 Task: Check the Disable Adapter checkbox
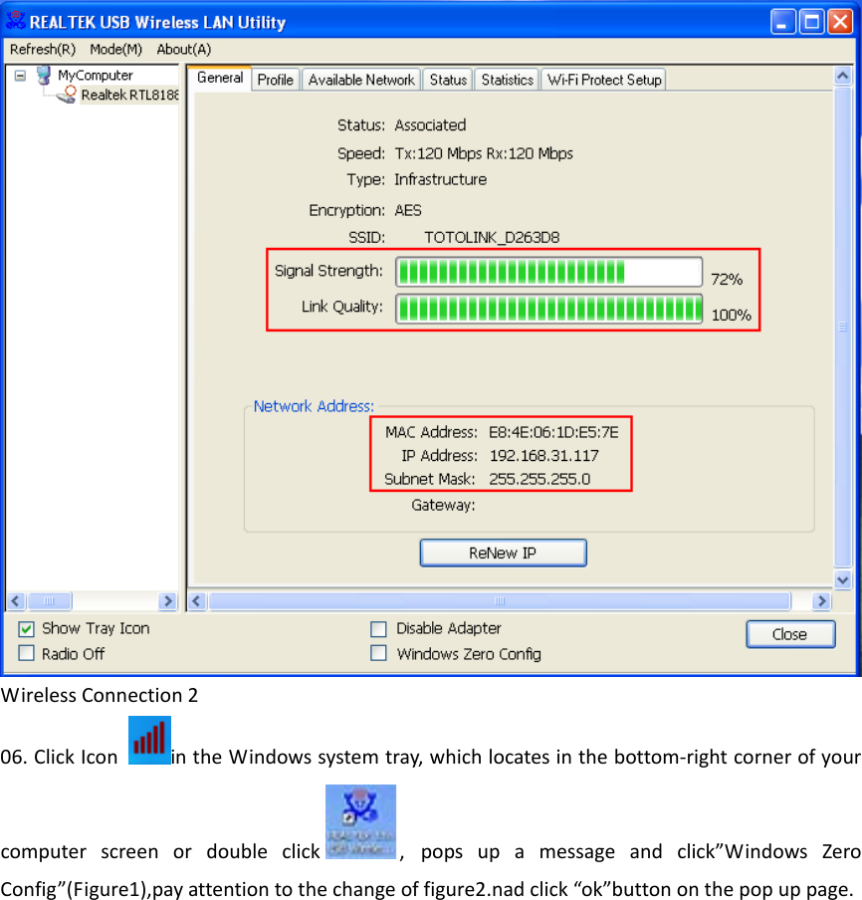point(378,629)
